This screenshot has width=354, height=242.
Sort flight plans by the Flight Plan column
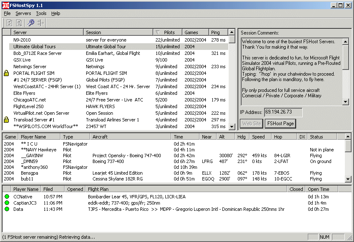[186, 189]
